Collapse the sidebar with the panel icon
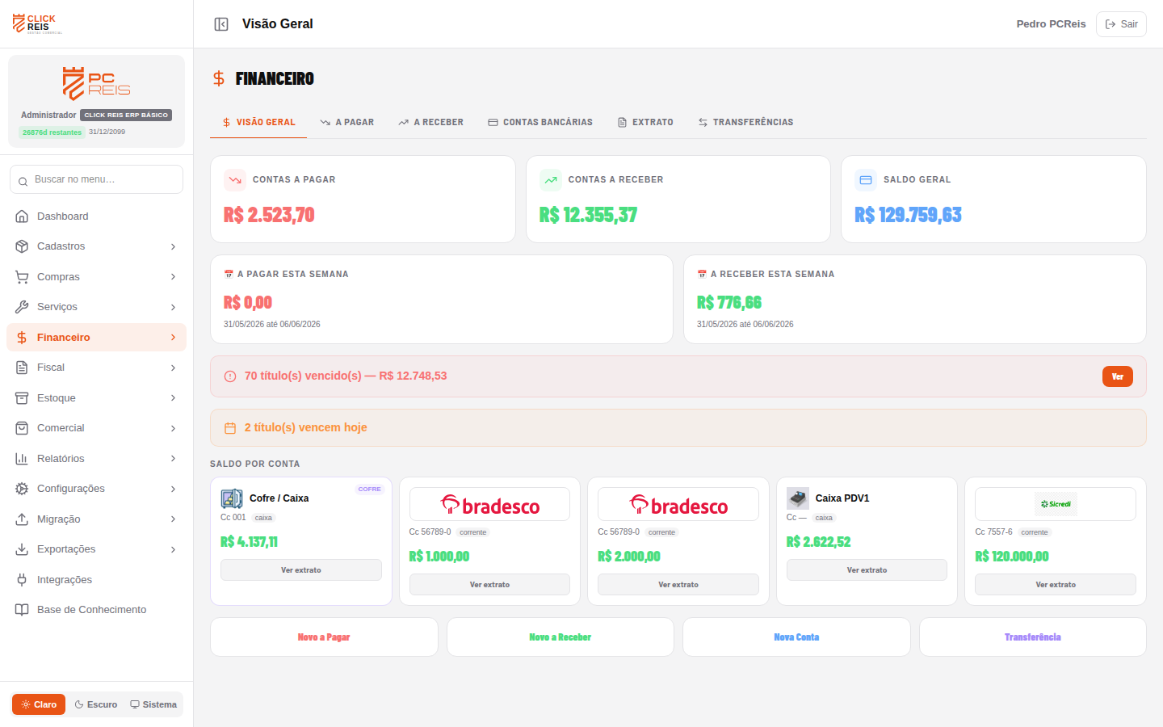The height and width of the screenshot is (727, 1163). click(221, 24)
